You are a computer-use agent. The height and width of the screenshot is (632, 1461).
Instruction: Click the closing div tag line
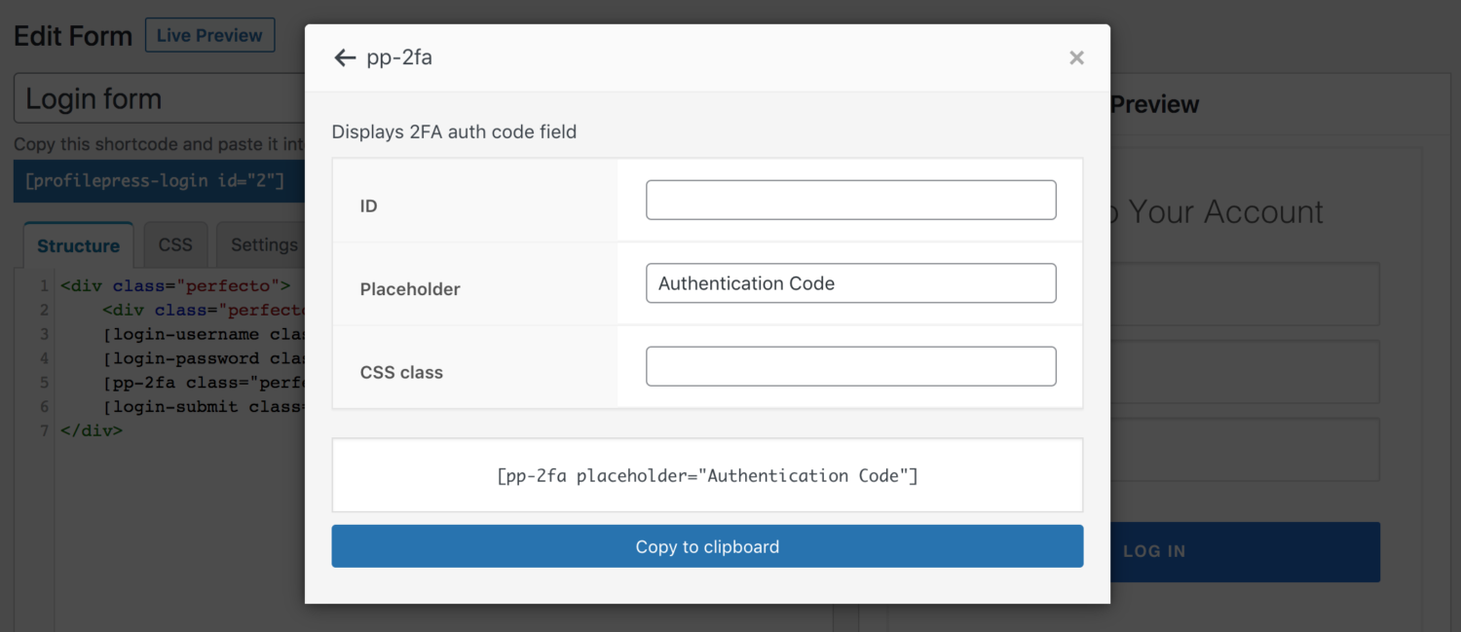92,429
